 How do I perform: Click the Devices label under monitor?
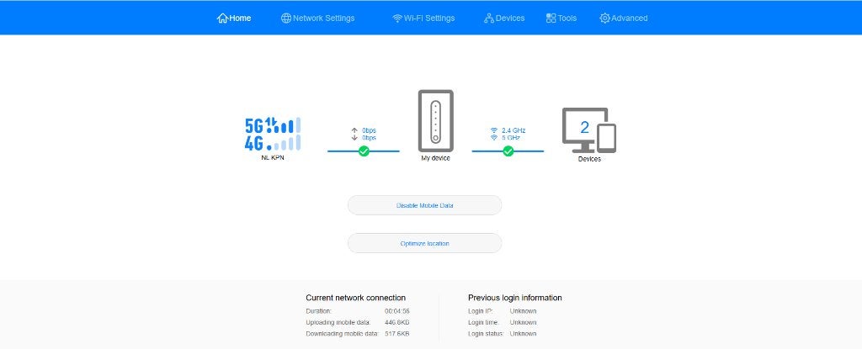coord(589,159)
